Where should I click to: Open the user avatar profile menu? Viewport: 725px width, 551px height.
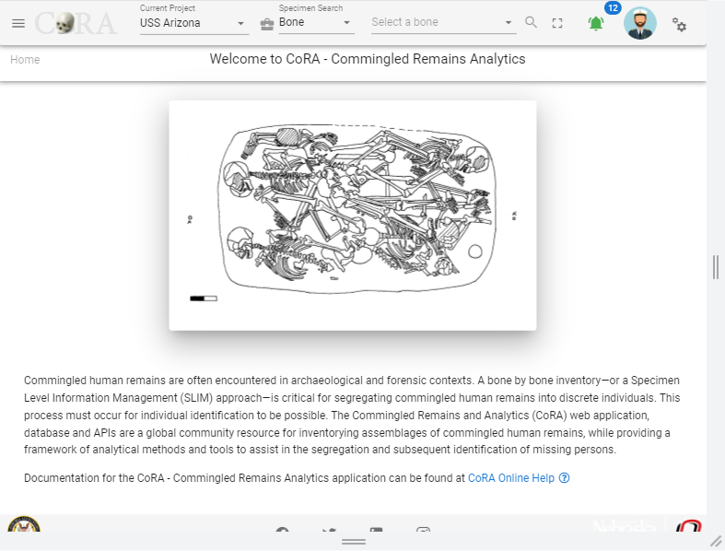coord(640,23)
